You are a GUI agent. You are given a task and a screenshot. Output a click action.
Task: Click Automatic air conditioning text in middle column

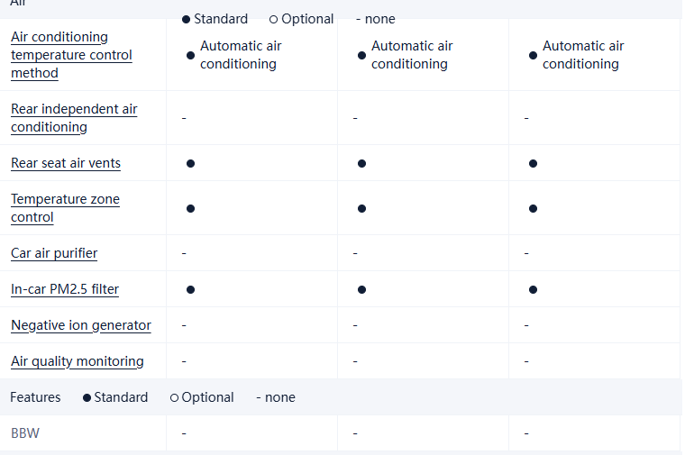pos(412,55)
